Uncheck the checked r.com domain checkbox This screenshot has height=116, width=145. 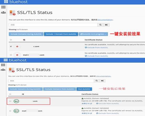click(x=11, y=46)
